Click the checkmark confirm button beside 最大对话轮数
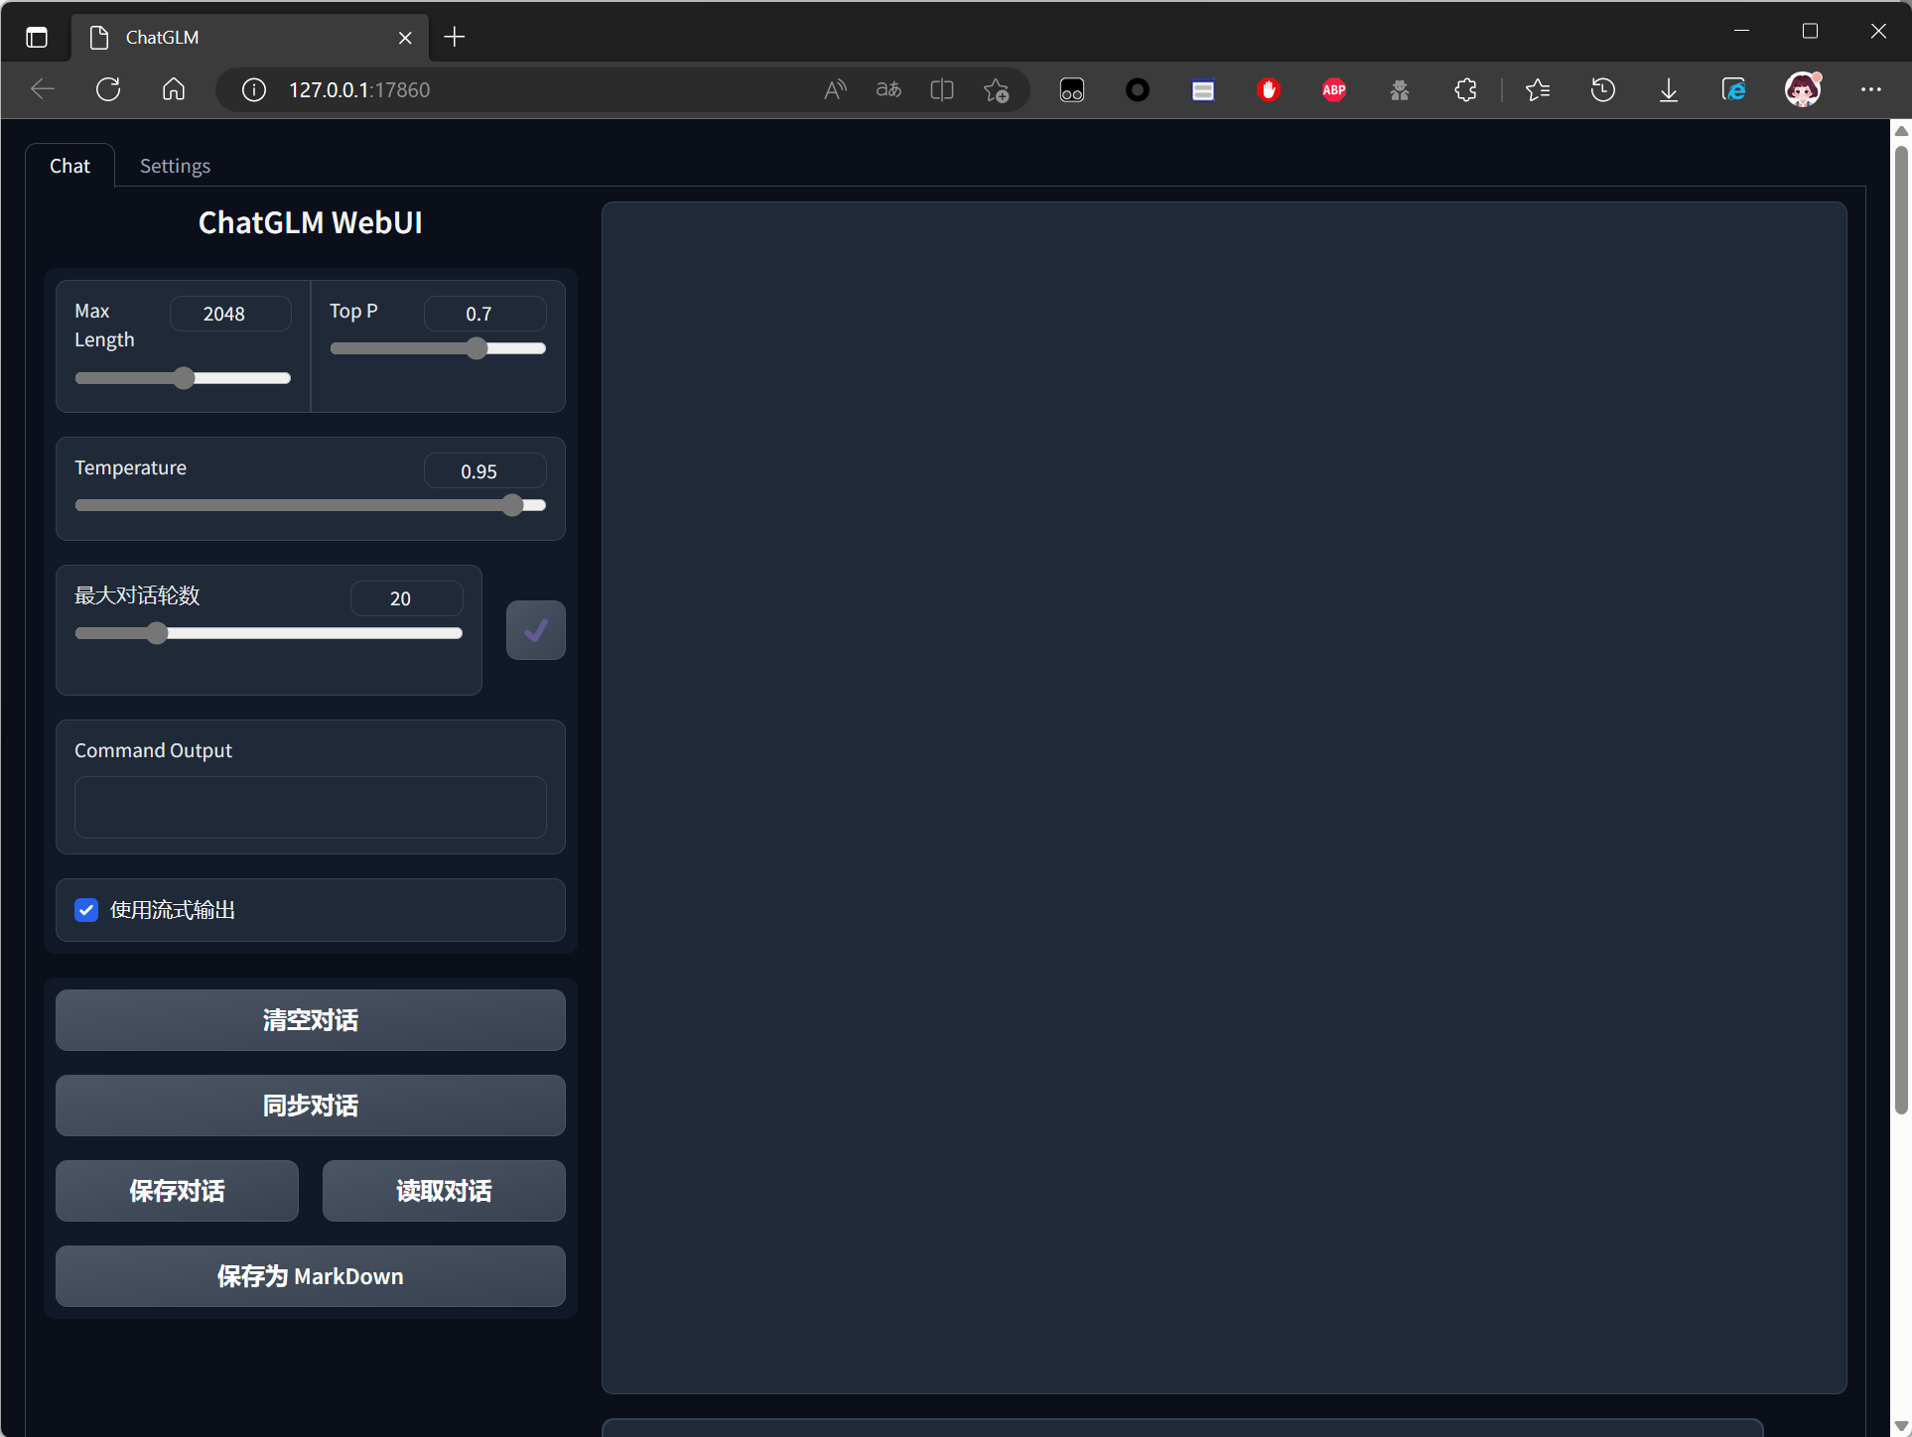The height and width of the screenshot is (1437, 1912). [x=535, y=630]
